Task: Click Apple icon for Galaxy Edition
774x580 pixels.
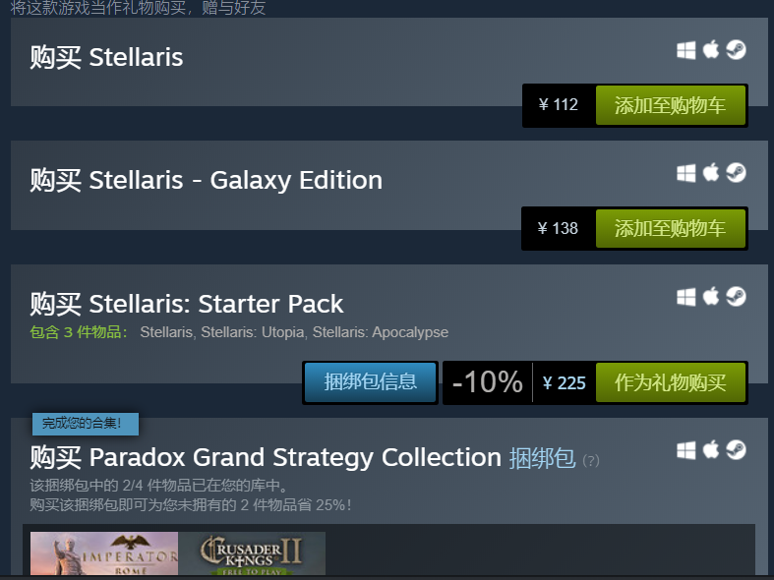Action: (711, 173)
